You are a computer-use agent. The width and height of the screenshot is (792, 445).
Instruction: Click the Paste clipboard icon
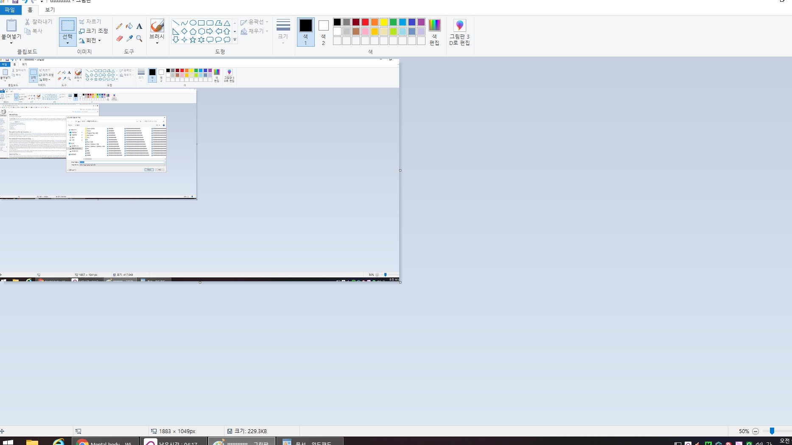click(11, 25)
